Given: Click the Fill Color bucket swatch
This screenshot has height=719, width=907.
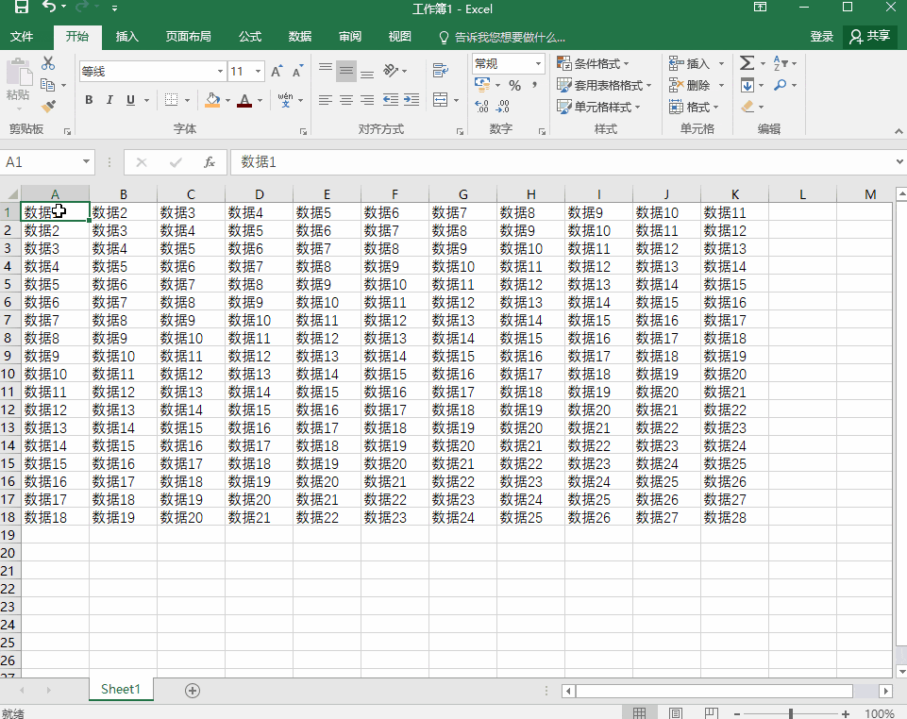Looking at the screenshot, I should pos(213,100).
